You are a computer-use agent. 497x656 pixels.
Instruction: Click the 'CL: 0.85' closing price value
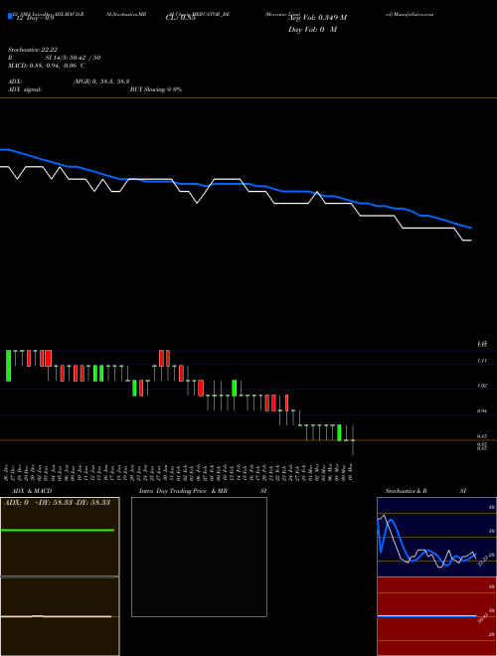pos(180,18)
